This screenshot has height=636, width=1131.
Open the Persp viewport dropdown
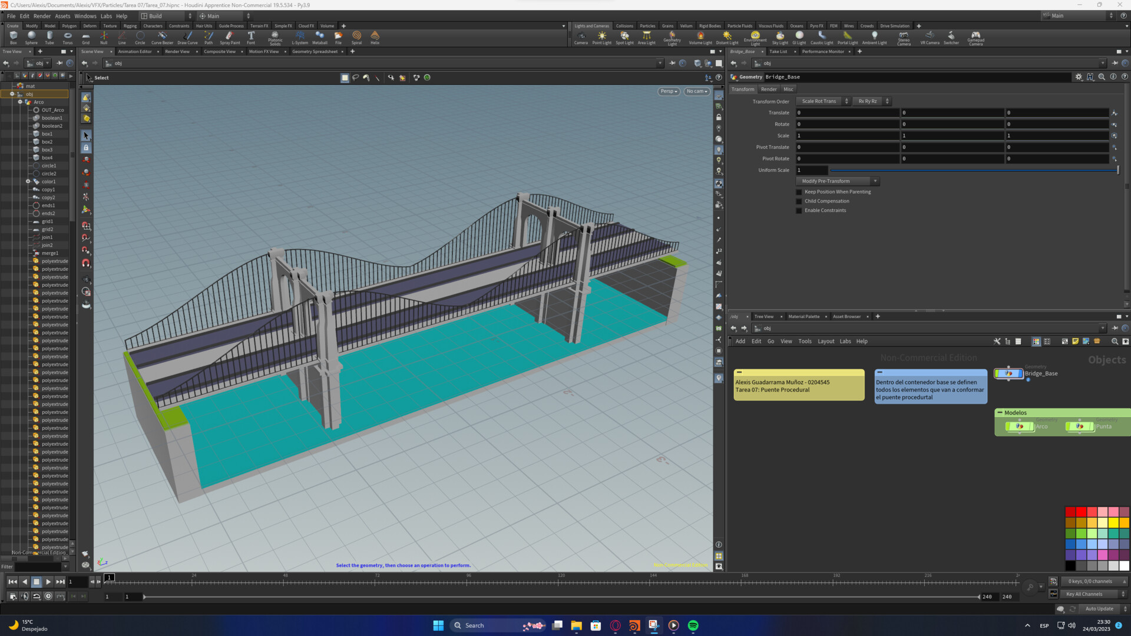668,91
